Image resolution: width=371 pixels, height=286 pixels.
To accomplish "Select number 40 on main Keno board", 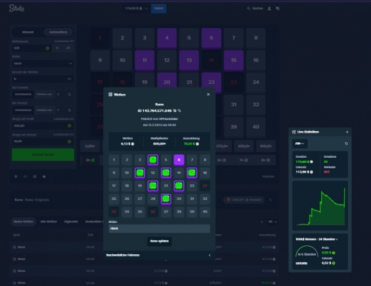I will tap(256, 127).
